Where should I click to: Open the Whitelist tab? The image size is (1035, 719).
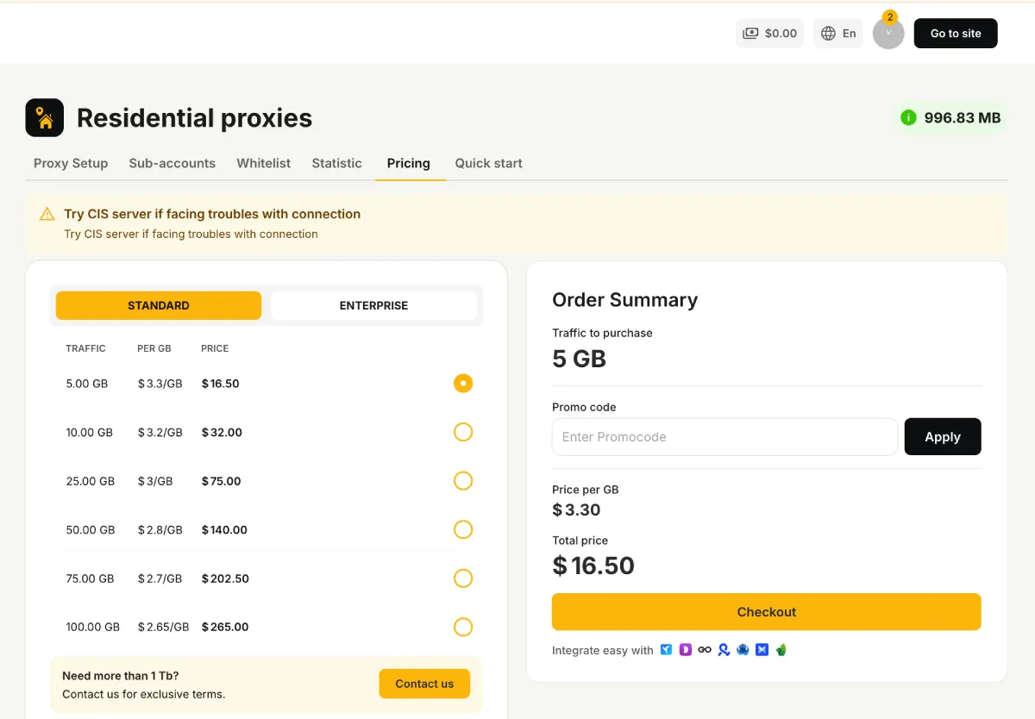[264, 163]
